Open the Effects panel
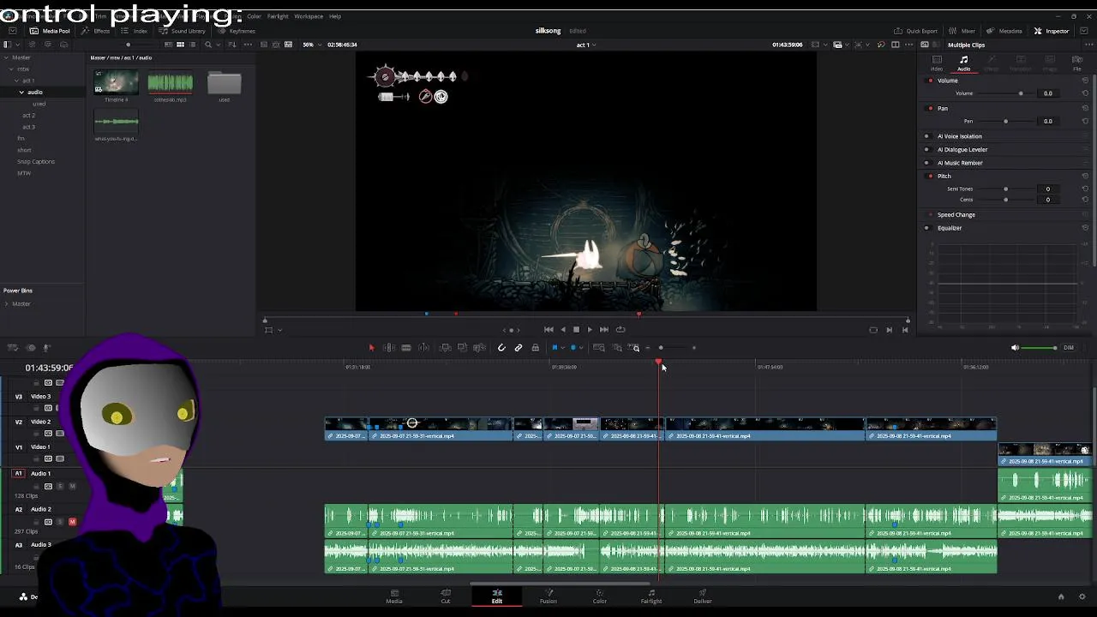The image size is (1097, 617). point(96,31)
